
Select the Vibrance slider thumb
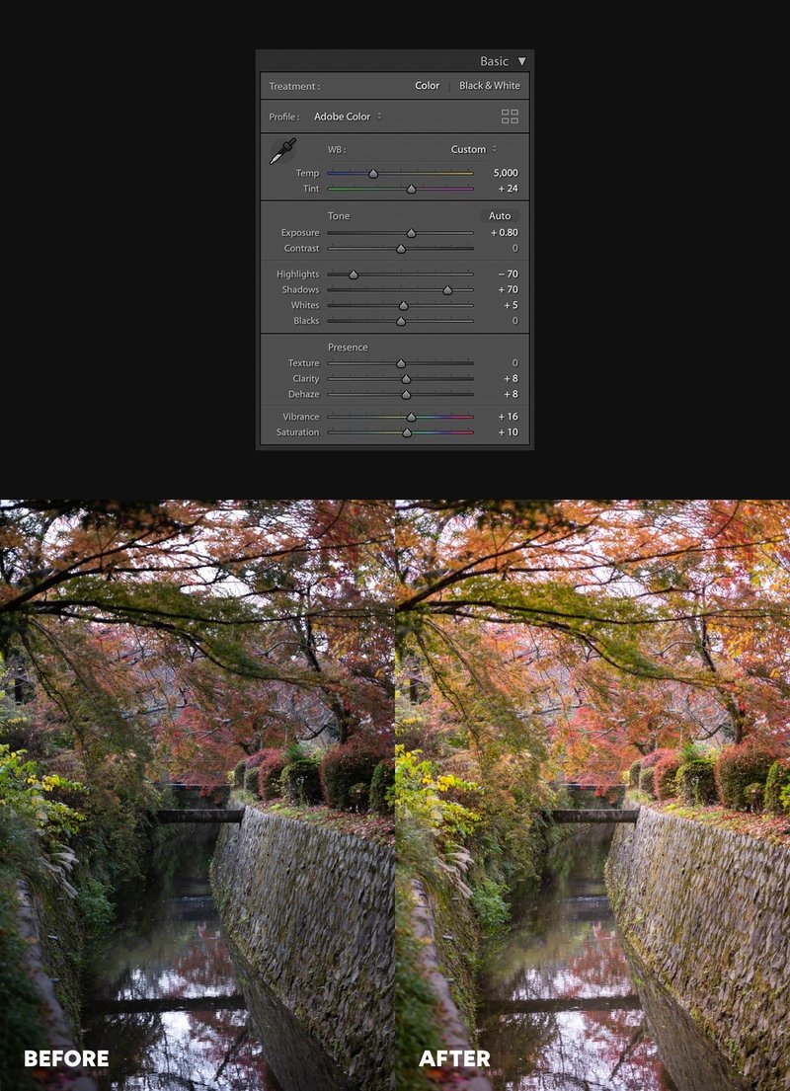[410, 417]
